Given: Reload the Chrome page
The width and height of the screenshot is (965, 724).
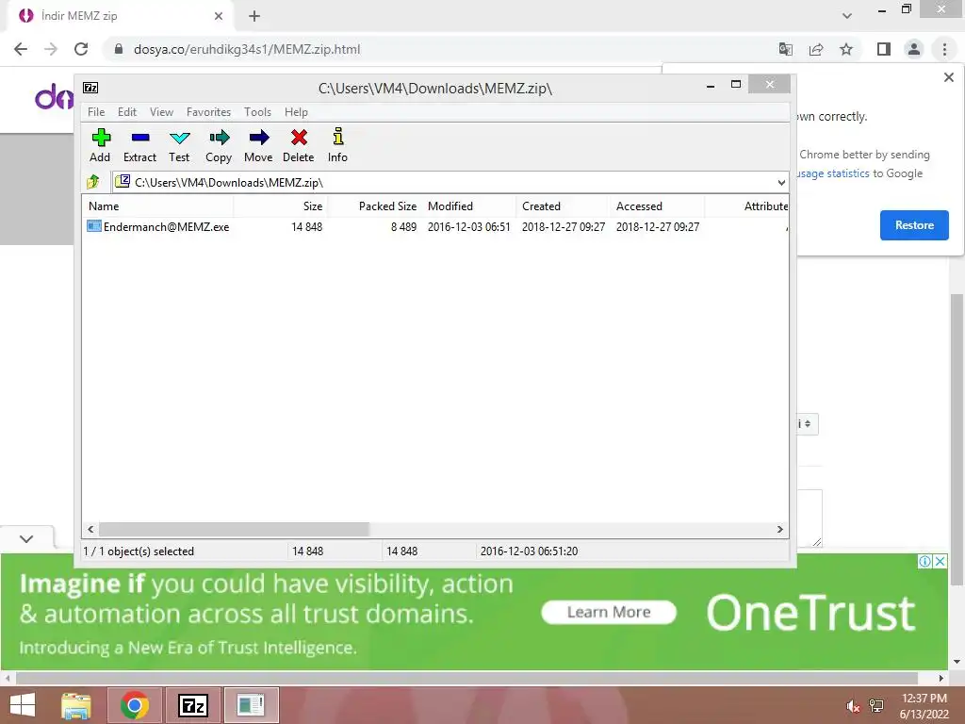Looking at the screenshot, I should (81, 49).
